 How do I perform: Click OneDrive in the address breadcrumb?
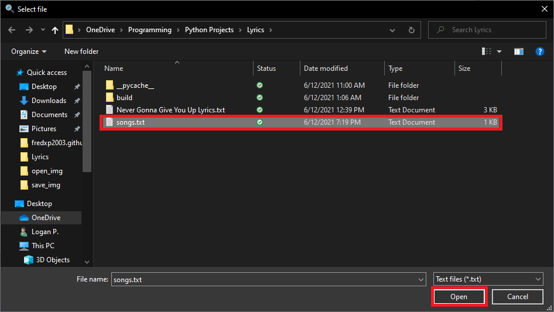[x=100, y=30]
